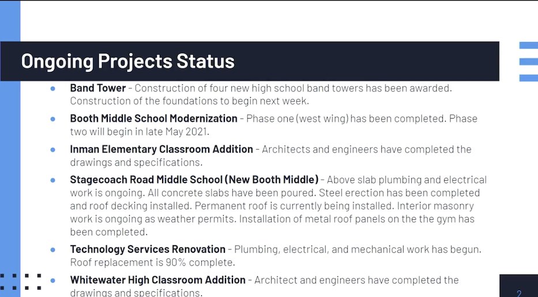Click "Whitewater High Classroom Addition" heading

tap(157, 280)
